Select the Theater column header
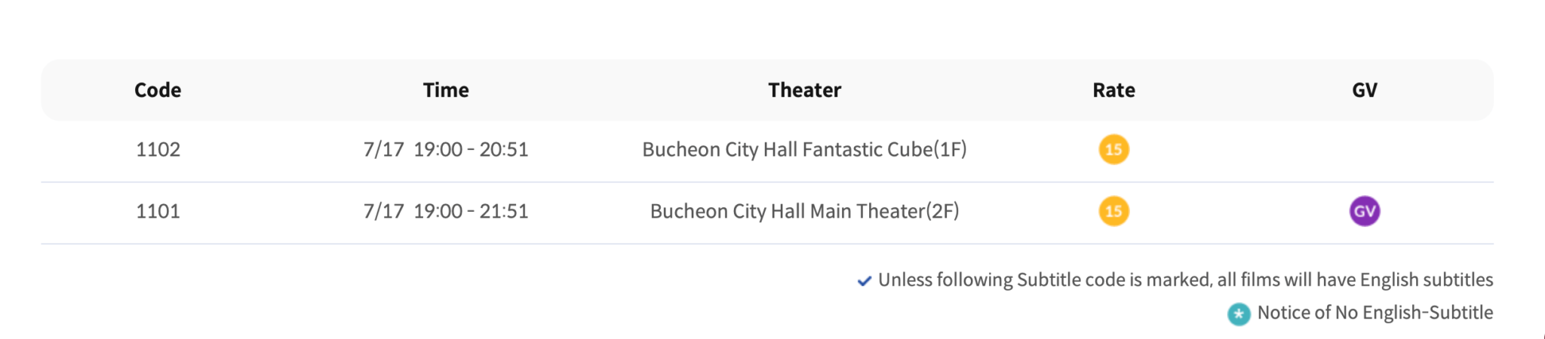 (x=804, y=90)
